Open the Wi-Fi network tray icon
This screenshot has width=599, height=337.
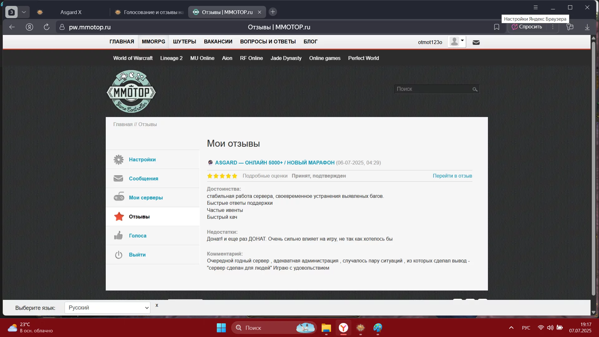[x=541, y=328]
